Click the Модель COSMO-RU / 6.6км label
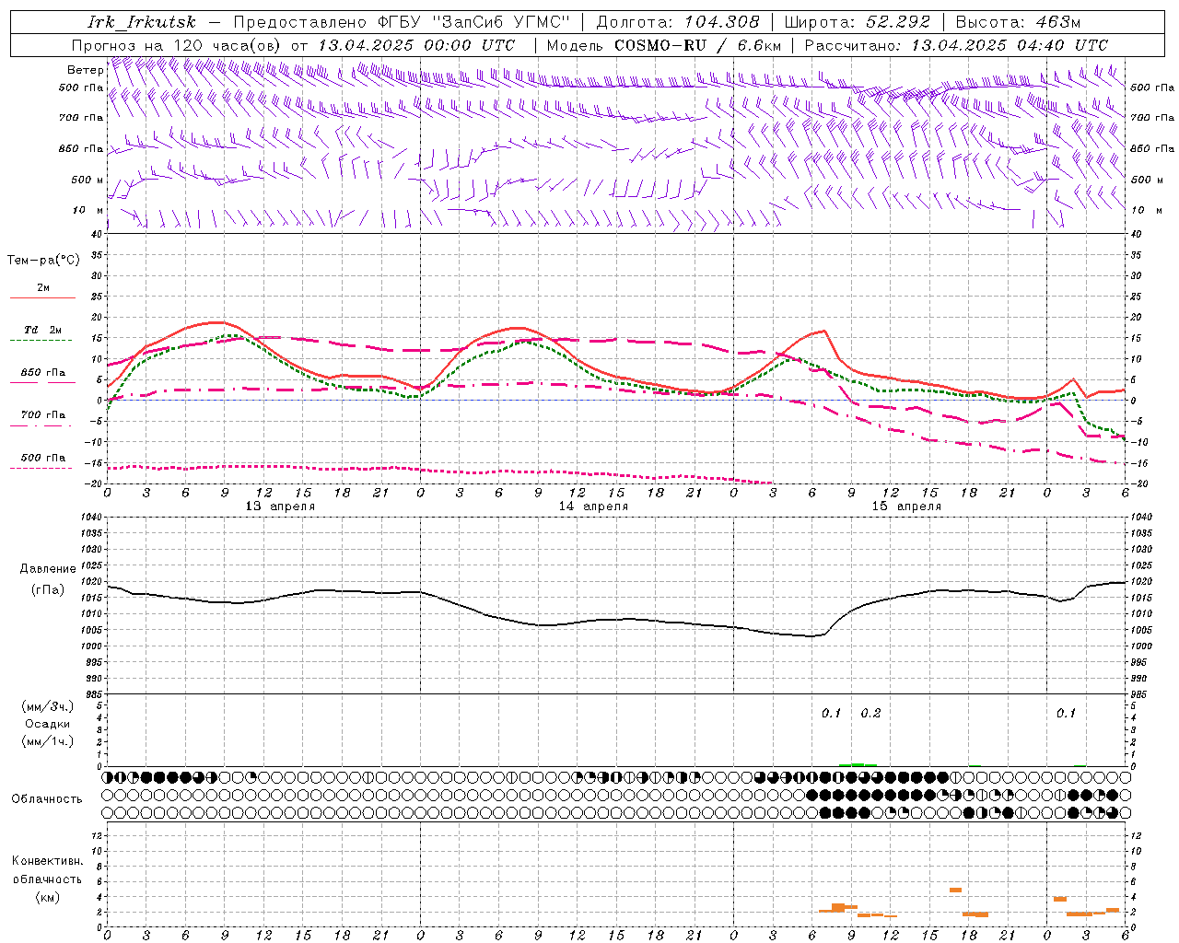1179x943 pixels. (664, 45)
